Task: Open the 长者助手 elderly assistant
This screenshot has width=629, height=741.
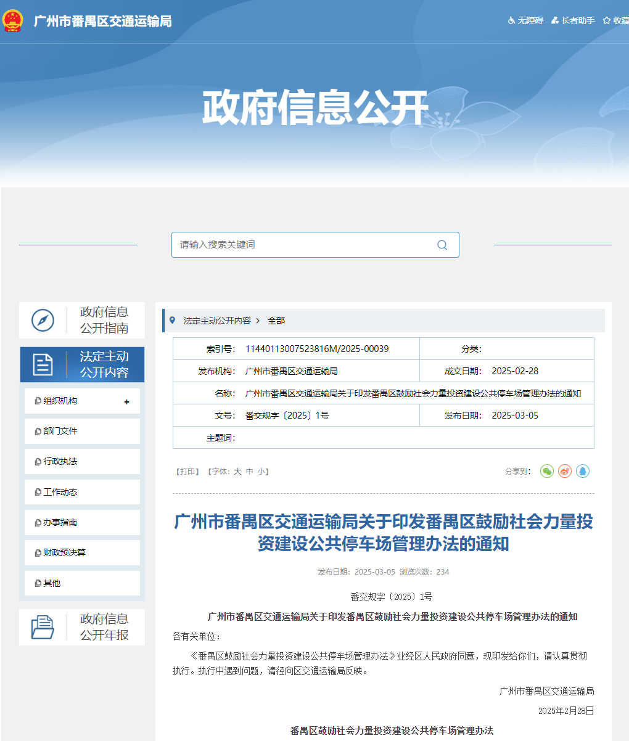Action: [573, 21]
